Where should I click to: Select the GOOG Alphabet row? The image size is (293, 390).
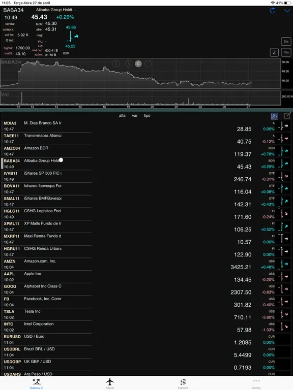point(146,289)
